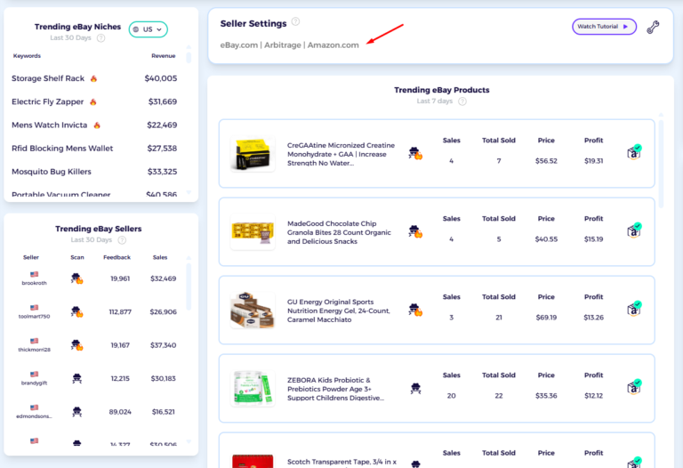Open the Mosquito Bug Killers niche
This screenshot has width=683, height=468.
52,172
